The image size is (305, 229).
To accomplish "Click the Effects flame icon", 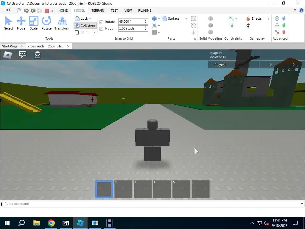I will [248, 18].
